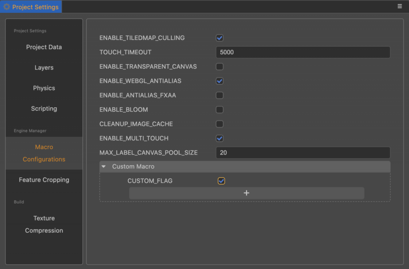The image size is (409, 269).
Task: Enable the ENABLE_BLOOM checkbox
Action: tap(220, 110)
